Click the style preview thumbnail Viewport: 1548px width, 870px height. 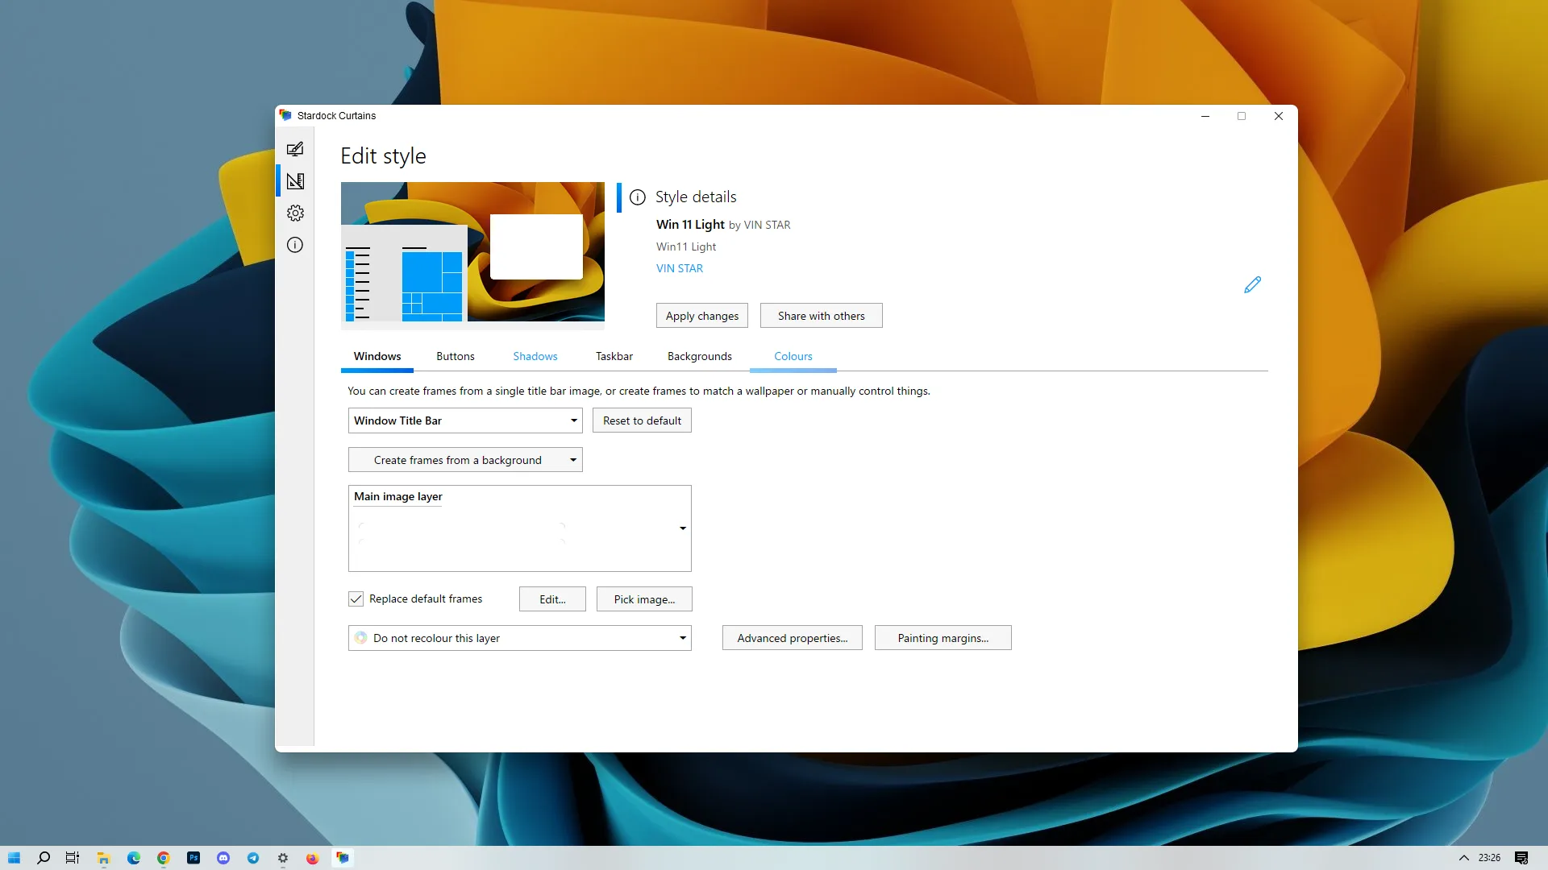tap(472, 255)
